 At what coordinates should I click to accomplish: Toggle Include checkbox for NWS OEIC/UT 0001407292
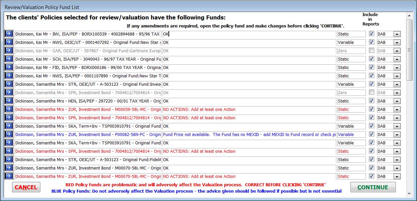tap(371, 42)
